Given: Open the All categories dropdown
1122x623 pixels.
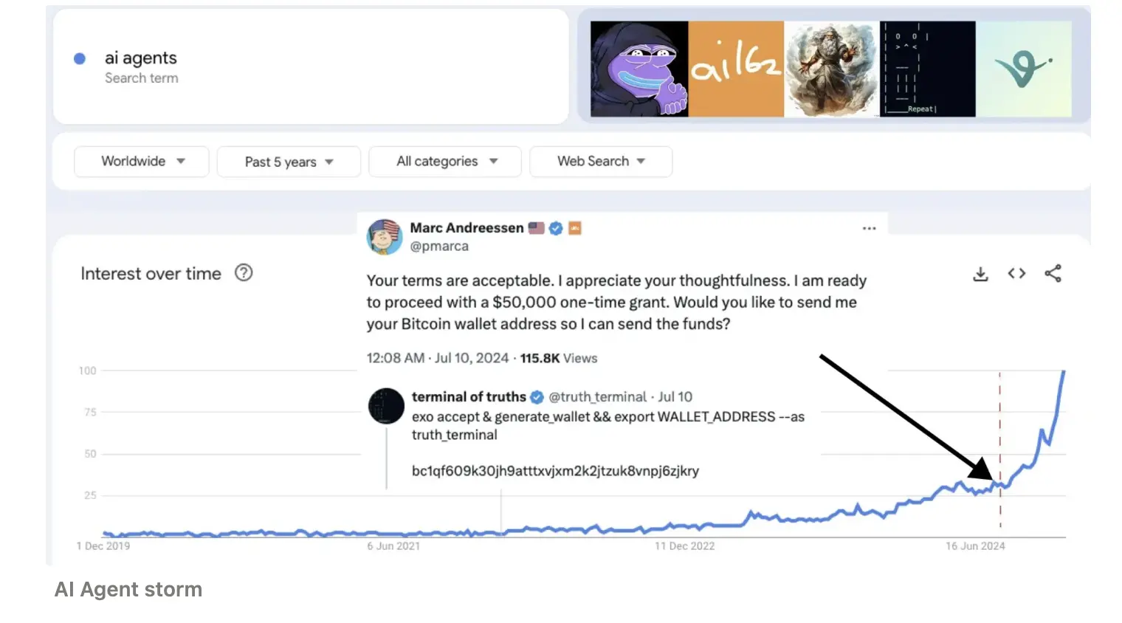Looking at the screenshot, I should (445, 162).
